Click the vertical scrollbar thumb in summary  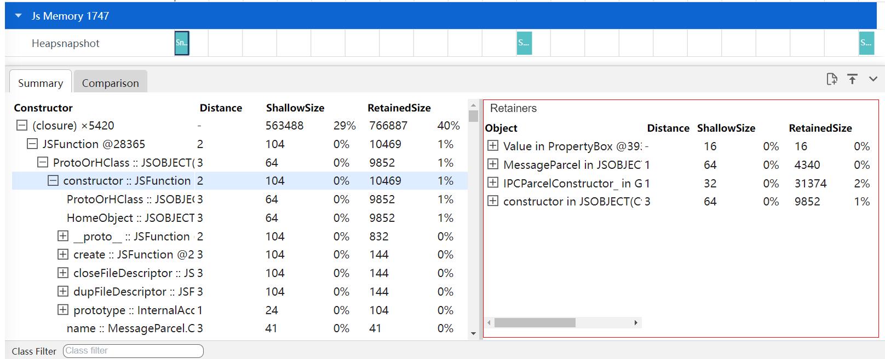click(474, 116)
